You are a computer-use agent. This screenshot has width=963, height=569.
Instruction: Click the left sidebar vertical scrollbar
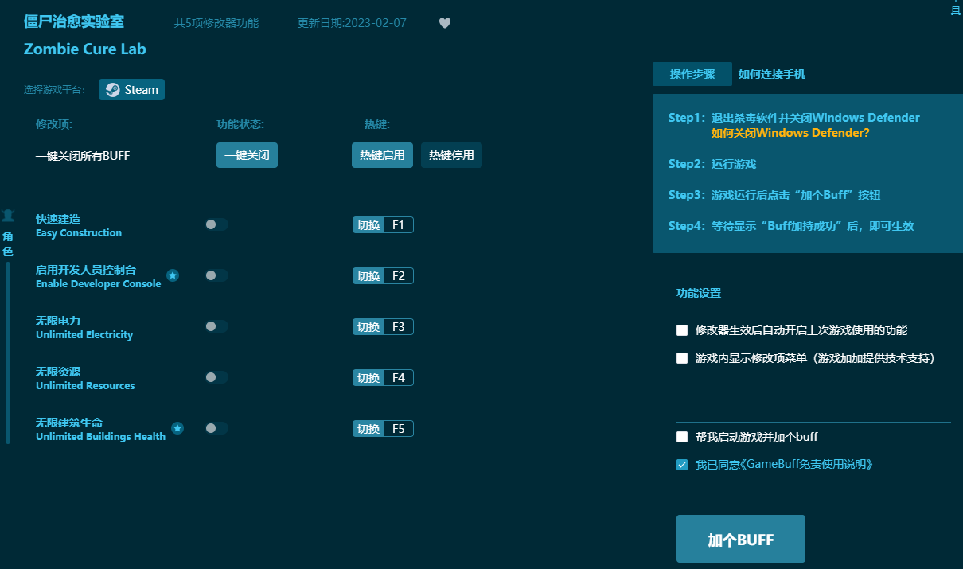[x=8, y=353]
